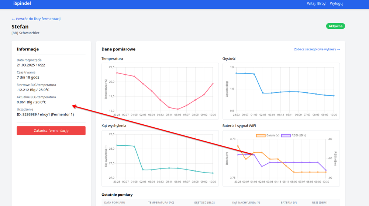The height and width of the screenshot is (206, 369).
Task: Click tilt angle data point at 01:05
Action: [134, 146]
